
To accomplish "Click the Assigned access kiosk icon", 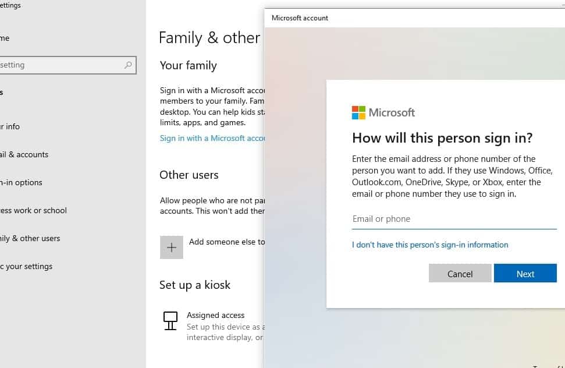I will click(x=170, y=321).
